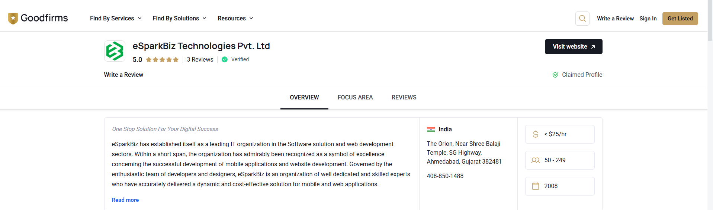The image size is (713, 210).
Task: Click the Get Listed button
Action: [x=680, y=19]
